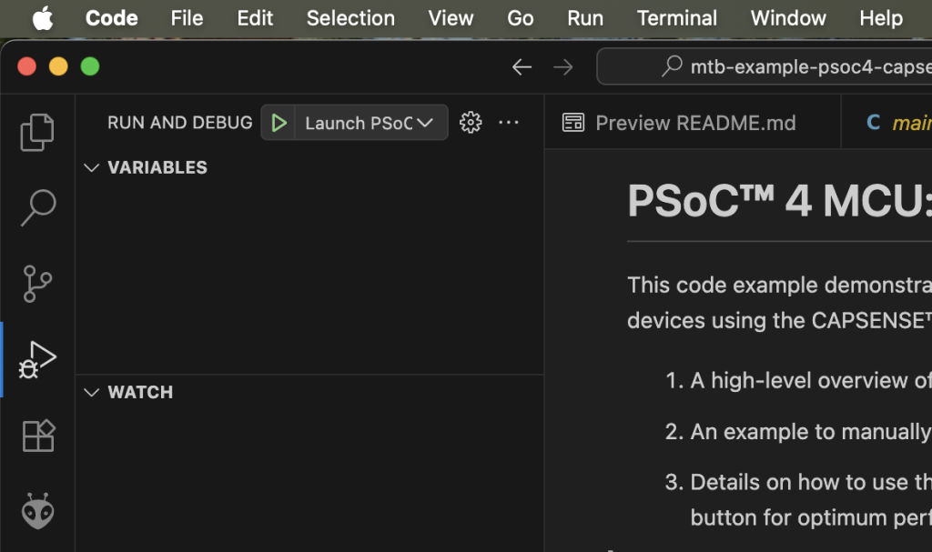
Task: Open the Extensions view
Action: coord(38,436)
